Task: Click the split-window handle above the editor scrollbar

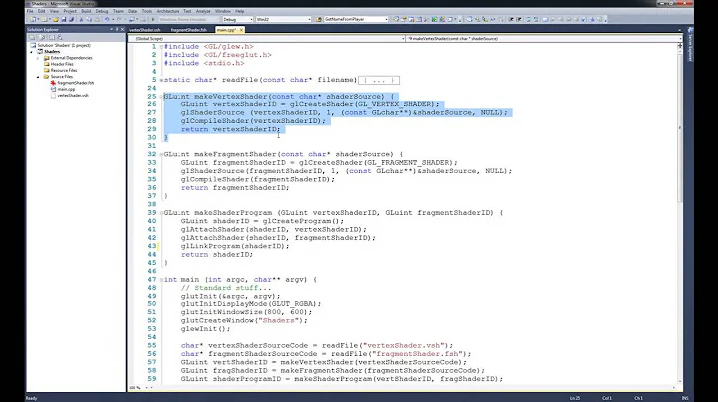Action: click(679, 45)
